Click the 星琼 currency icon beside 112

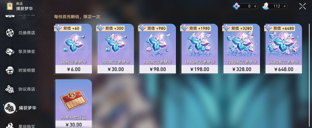pyautogui.click(x=266, y=6)
